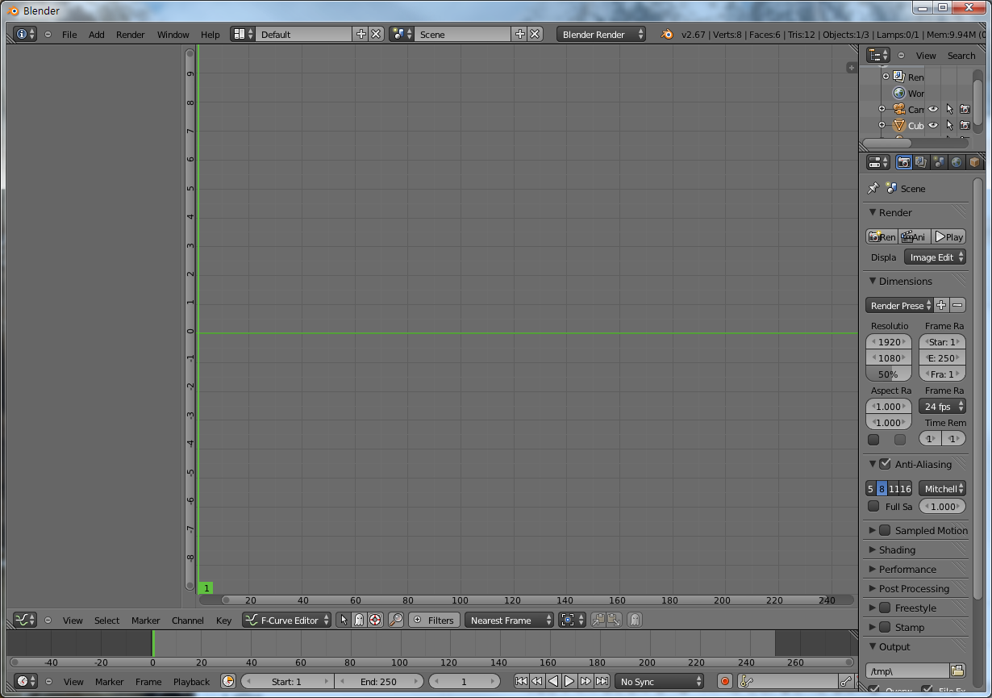Image resolution: width=992 pixels, height=698 pixels.
Task: Switch to Render Layers properties tab
Action: coord(921,162)
